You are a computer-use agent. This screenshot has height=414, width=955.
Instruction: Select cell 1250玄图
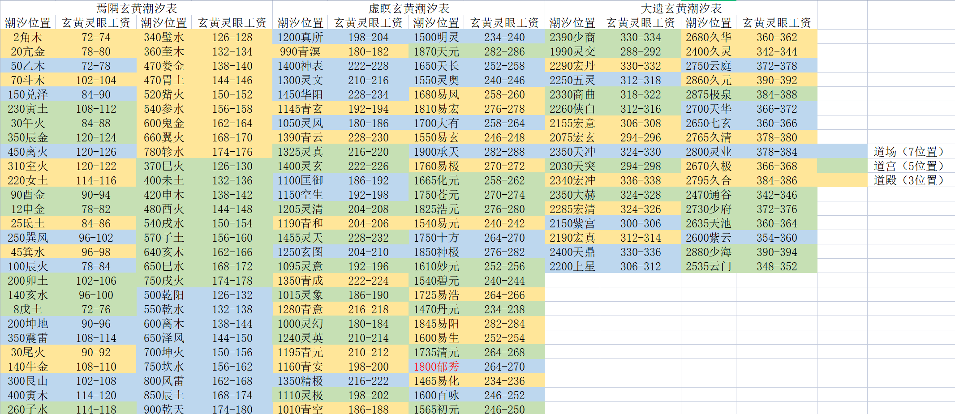coord(300,252)
